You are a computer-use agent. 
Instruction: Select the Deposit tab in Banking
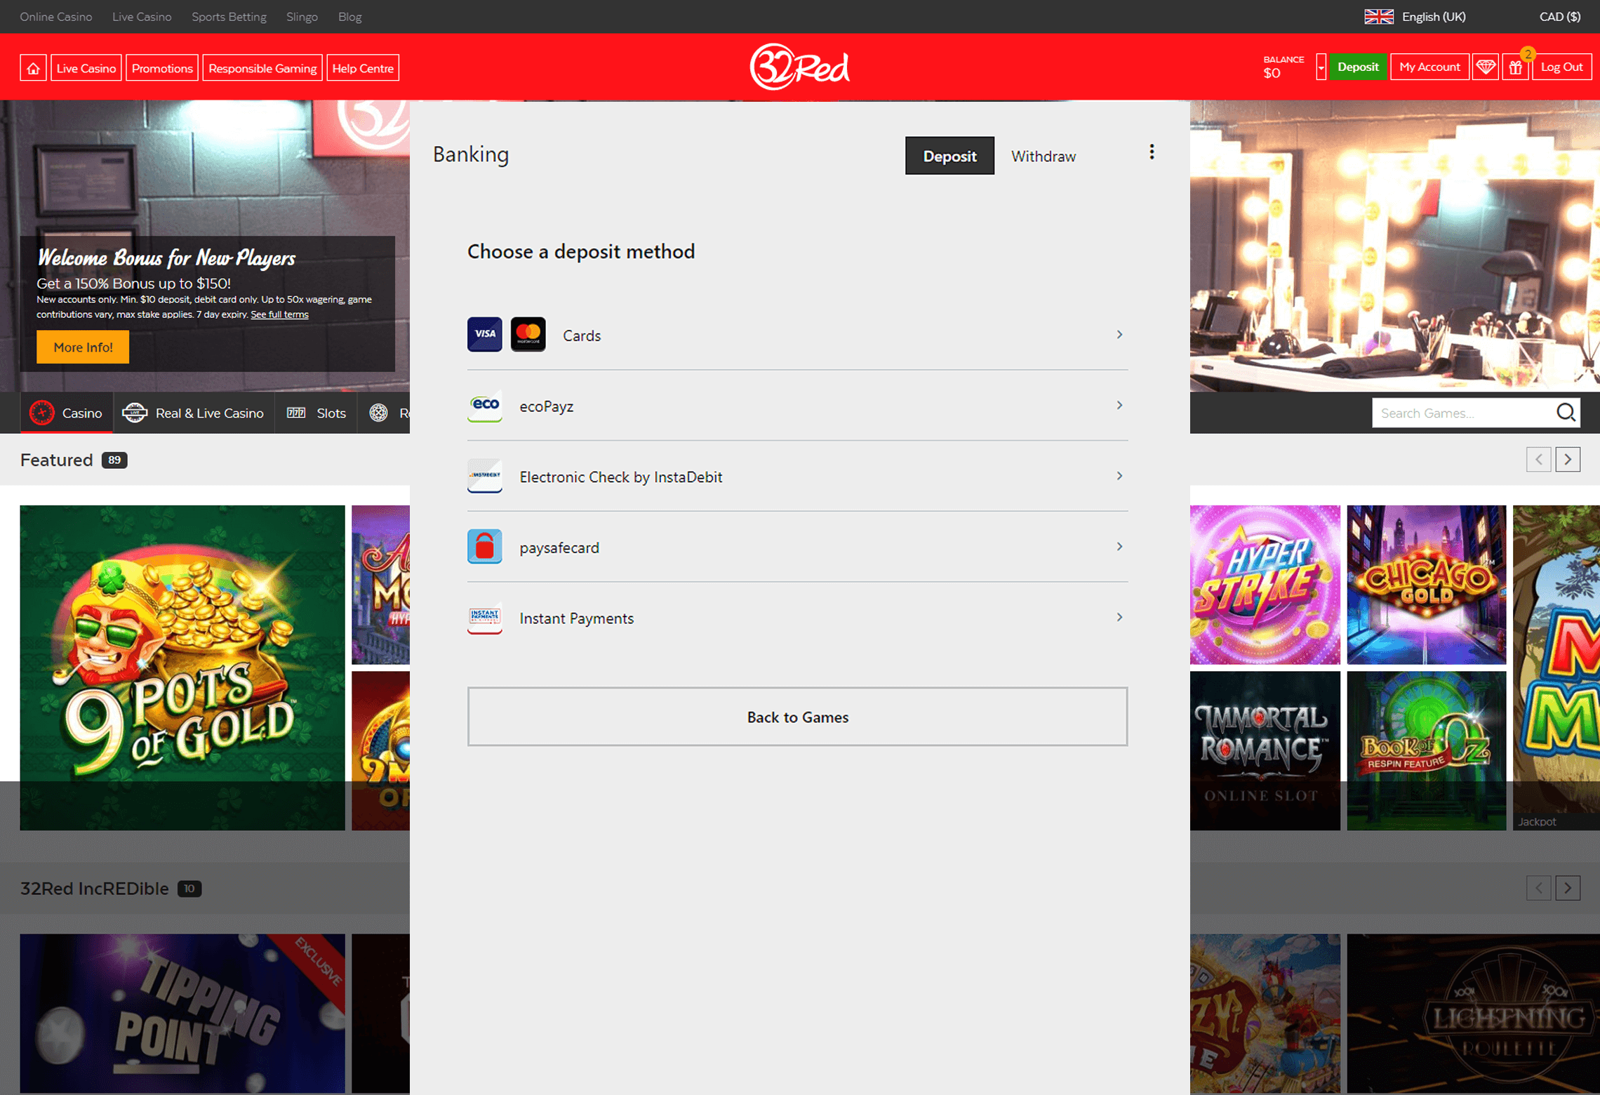pyautogui.click(x=949, y=156)
